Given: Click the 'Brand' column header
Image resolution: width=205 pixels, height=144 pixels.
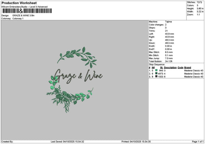Looking at the screenshot, I should tap(188, 68).
